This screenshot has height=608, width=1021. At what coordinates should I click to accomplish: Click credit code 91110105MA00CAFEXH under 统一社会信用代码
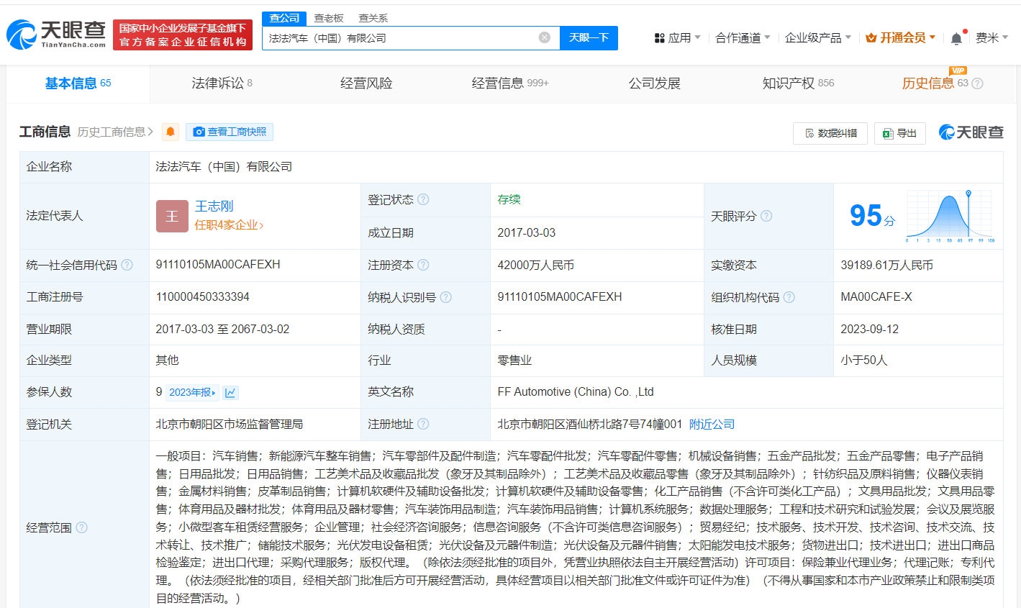(218, 265)
